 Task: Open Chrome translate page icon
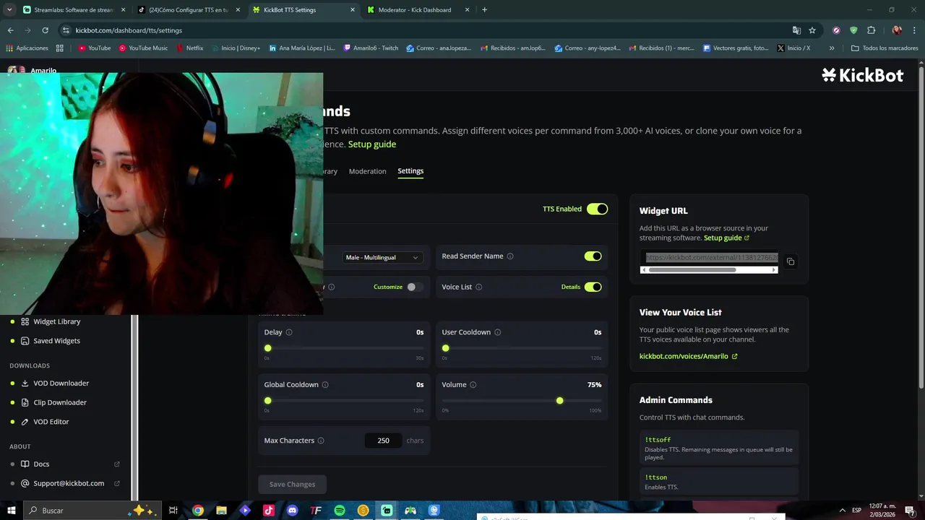(x=796, y=30)
